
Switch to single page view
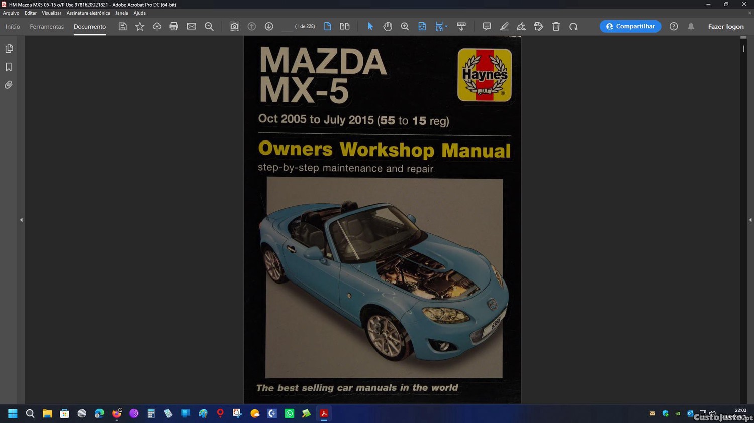(327, 26)
